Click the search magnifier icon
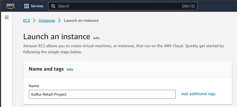The height and width of the screenshot is (107, 237). click(53, 6)
